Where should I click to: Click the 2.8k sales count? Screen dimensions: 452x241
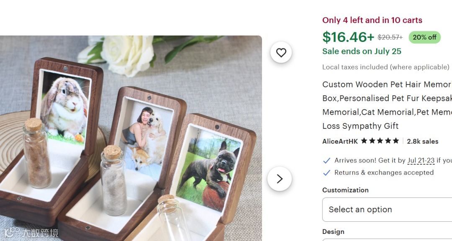423,141
